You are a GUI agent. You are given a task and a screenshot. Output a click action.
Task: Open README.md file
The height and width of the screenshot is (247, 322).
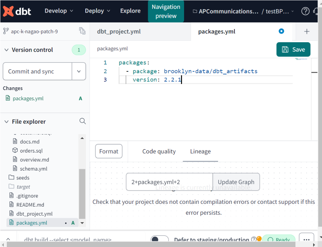point(30,205)
